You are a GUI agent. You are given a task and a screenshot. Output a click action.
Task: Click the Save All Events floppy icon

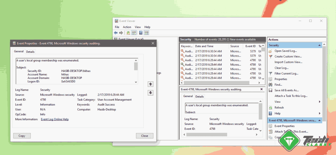click(270, 91)
